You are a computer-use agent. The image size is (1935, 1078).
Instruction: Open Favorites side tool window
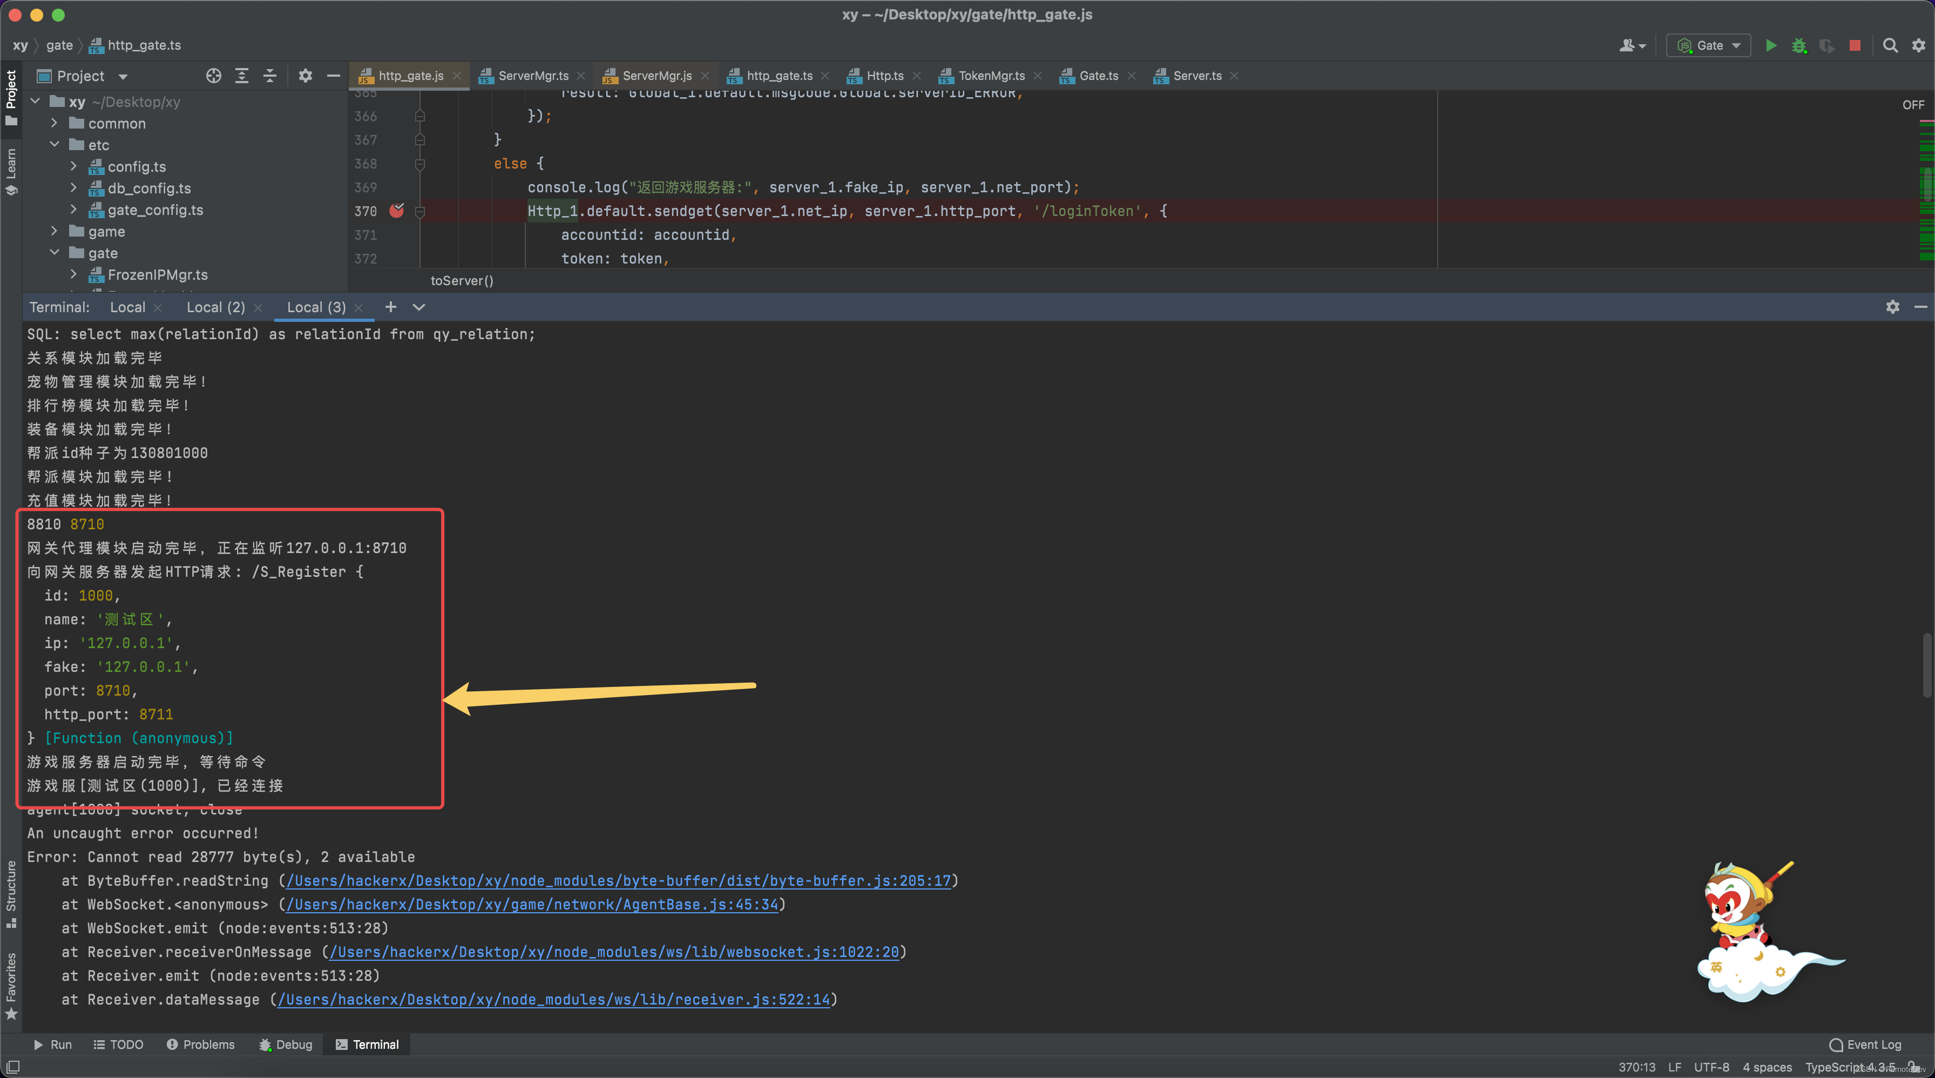[11, 985]
